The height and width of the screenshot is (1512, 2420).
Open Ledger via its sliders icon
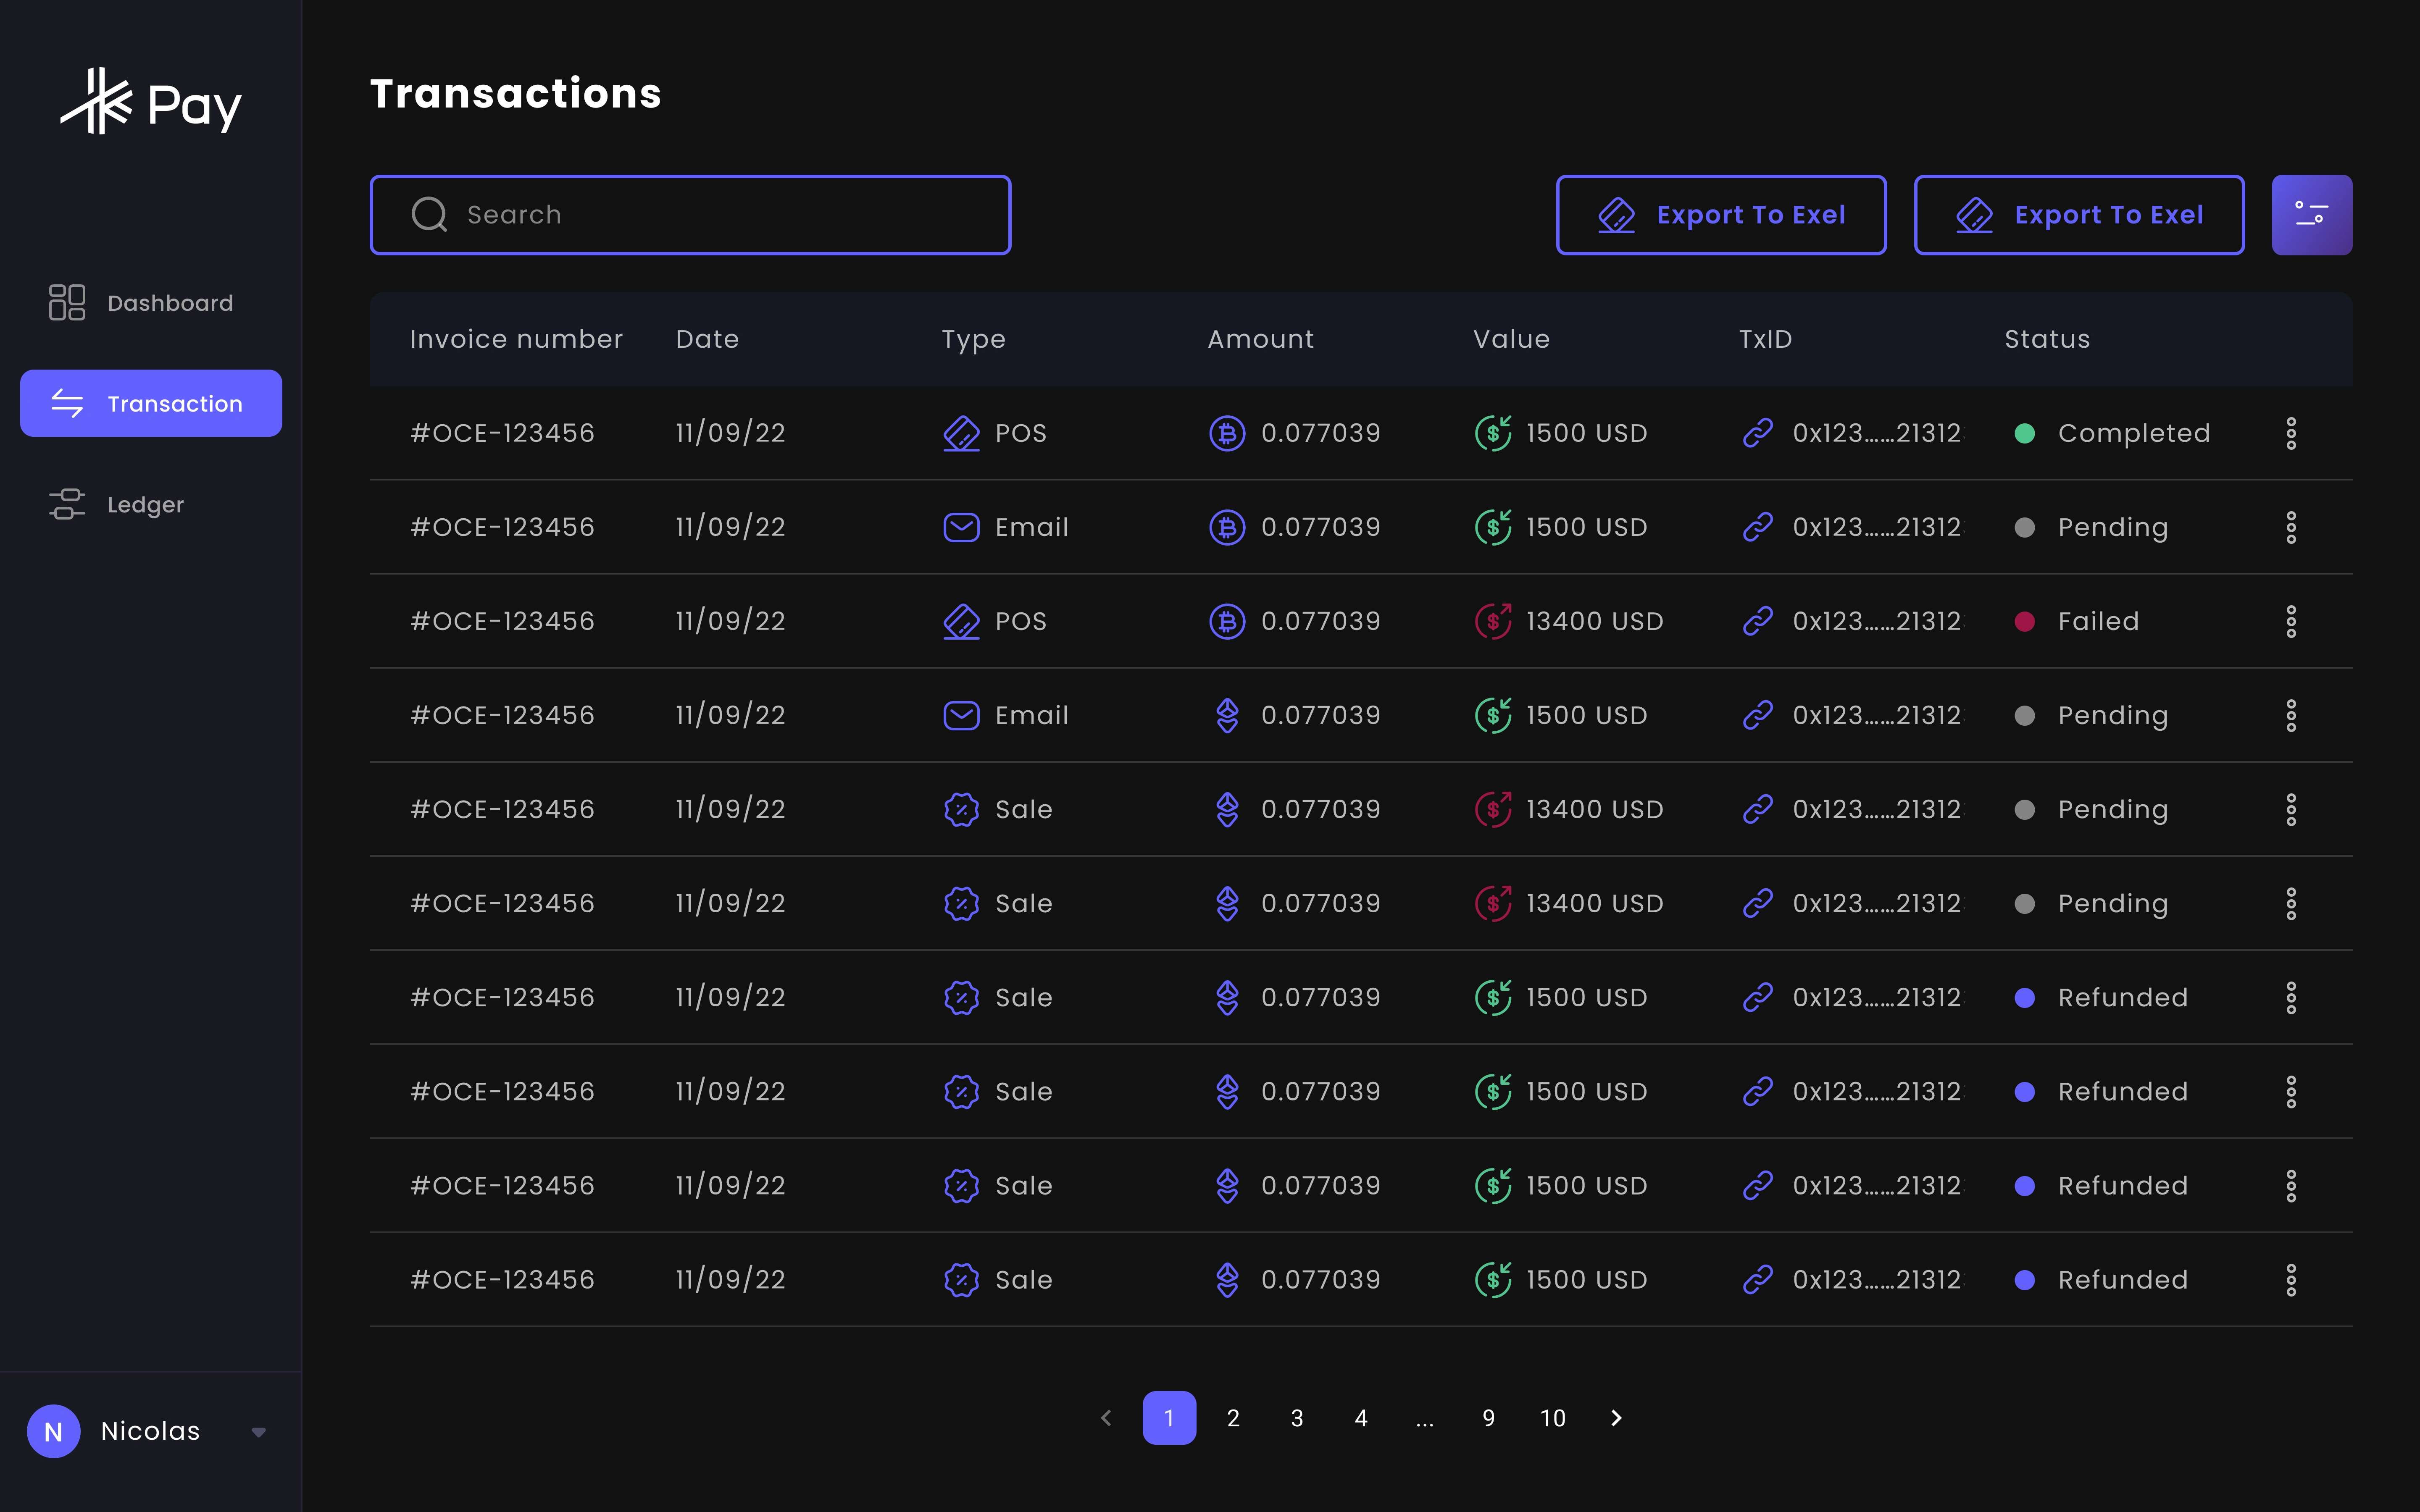coord(67,504)
